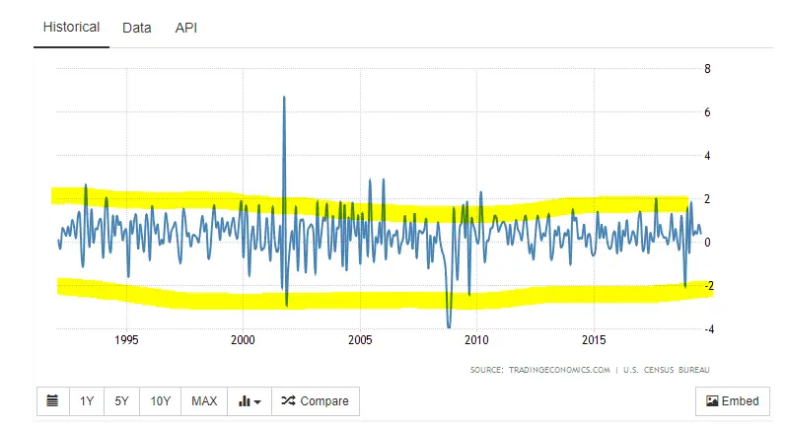Set chart range to 5Y
The image size is (787, 429).
click(x=121, y=401)
